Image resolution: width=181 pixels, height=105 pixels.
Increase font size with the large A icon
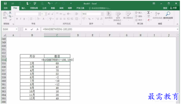point(49,14)
